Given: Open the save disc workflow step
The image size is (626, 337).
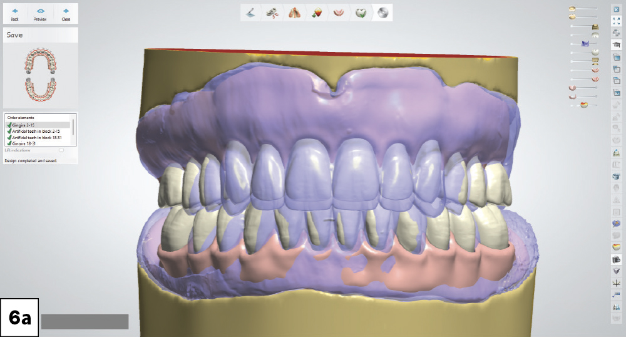Looking at the screenshot, I should click(x=382, y=13).
